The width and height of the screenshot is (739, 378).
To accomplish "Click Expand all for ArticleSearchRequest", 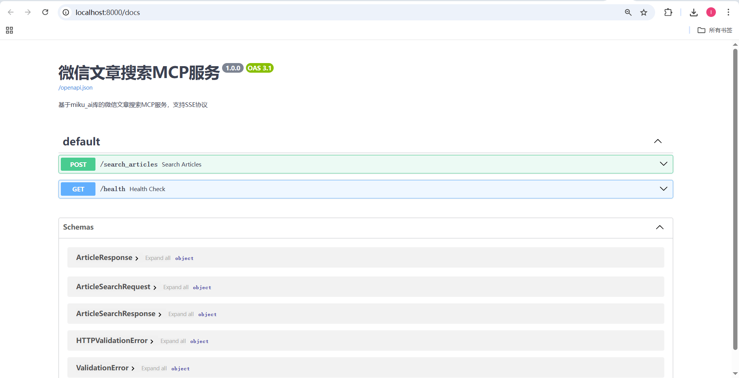I will [176, 287].
